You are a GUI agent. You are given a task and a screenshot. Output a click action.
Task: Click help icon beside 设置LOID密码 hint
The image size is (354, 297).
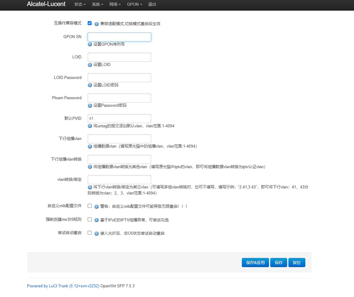click(90, 85)
